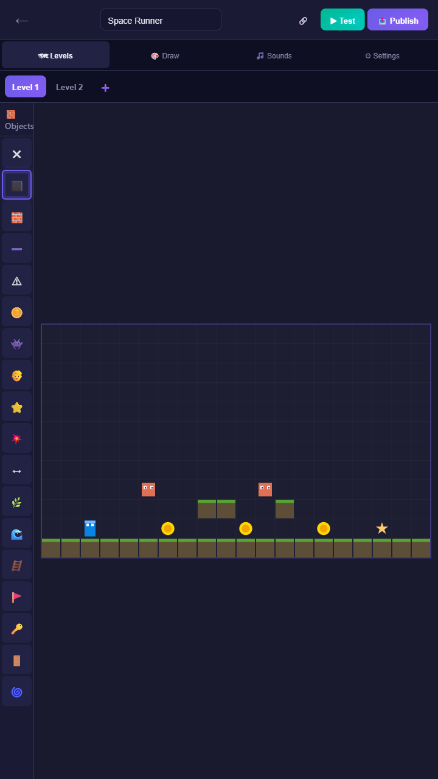Select the blond person face object
This screenshot has width=438, height=779.
(x=16, y=376)
